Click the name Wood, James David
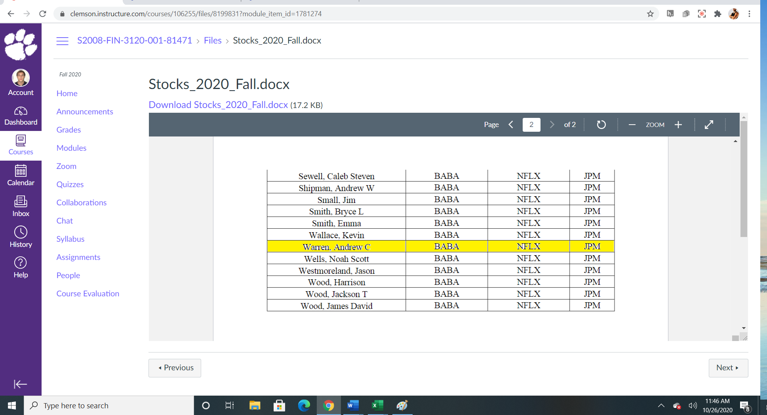Image resolution: width=767 pixels, height=415 pixels. 336,306
